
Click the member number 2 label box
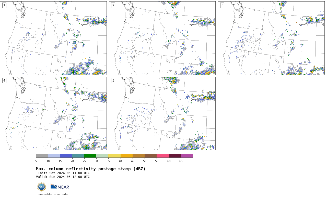pos(113,5)
